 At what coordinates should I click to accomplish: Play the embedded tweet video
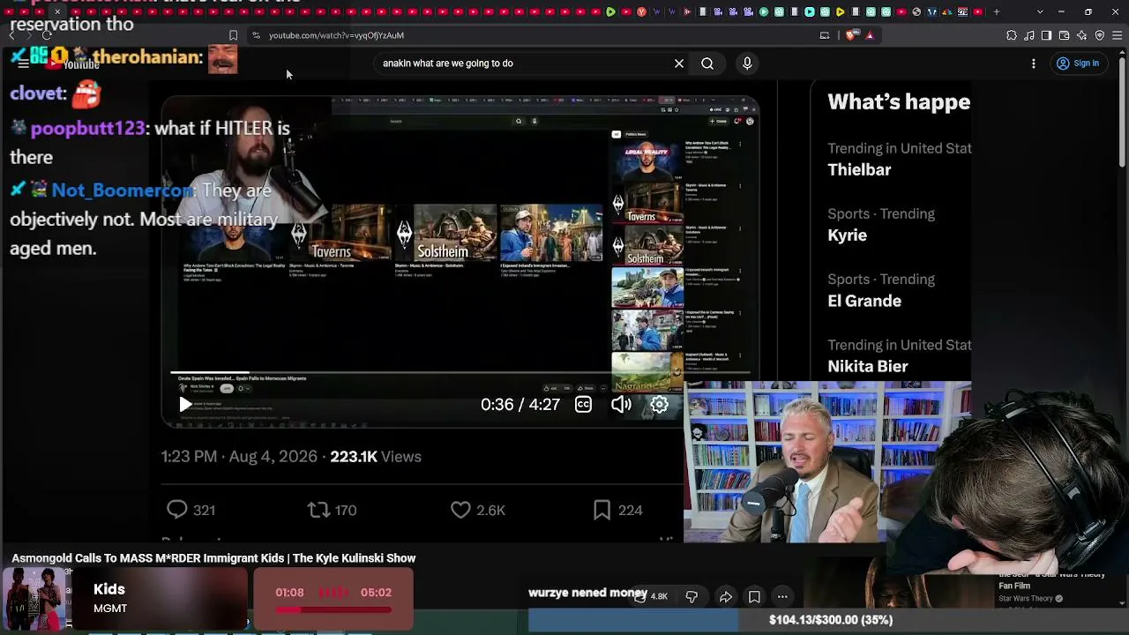point(185,405)
